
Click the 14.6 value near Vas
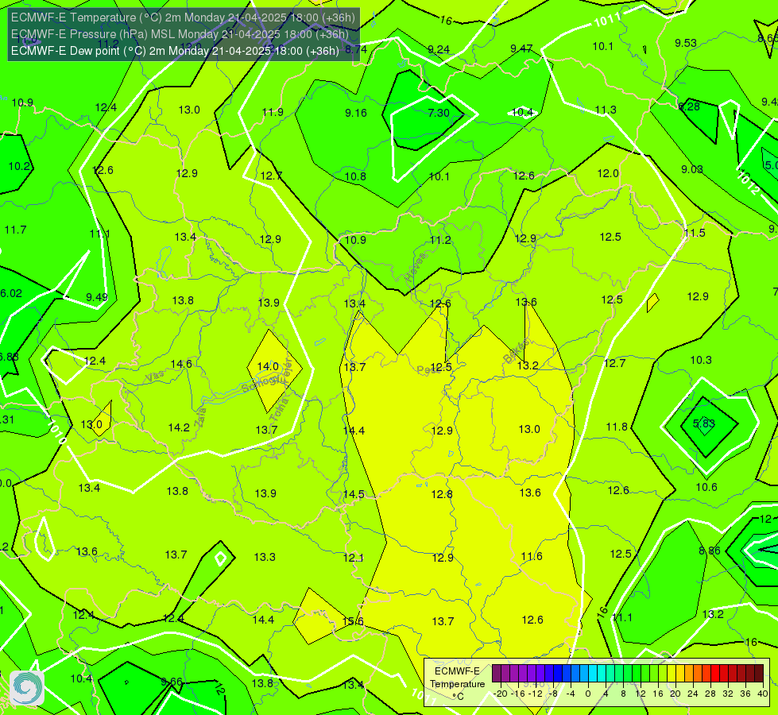181,364
